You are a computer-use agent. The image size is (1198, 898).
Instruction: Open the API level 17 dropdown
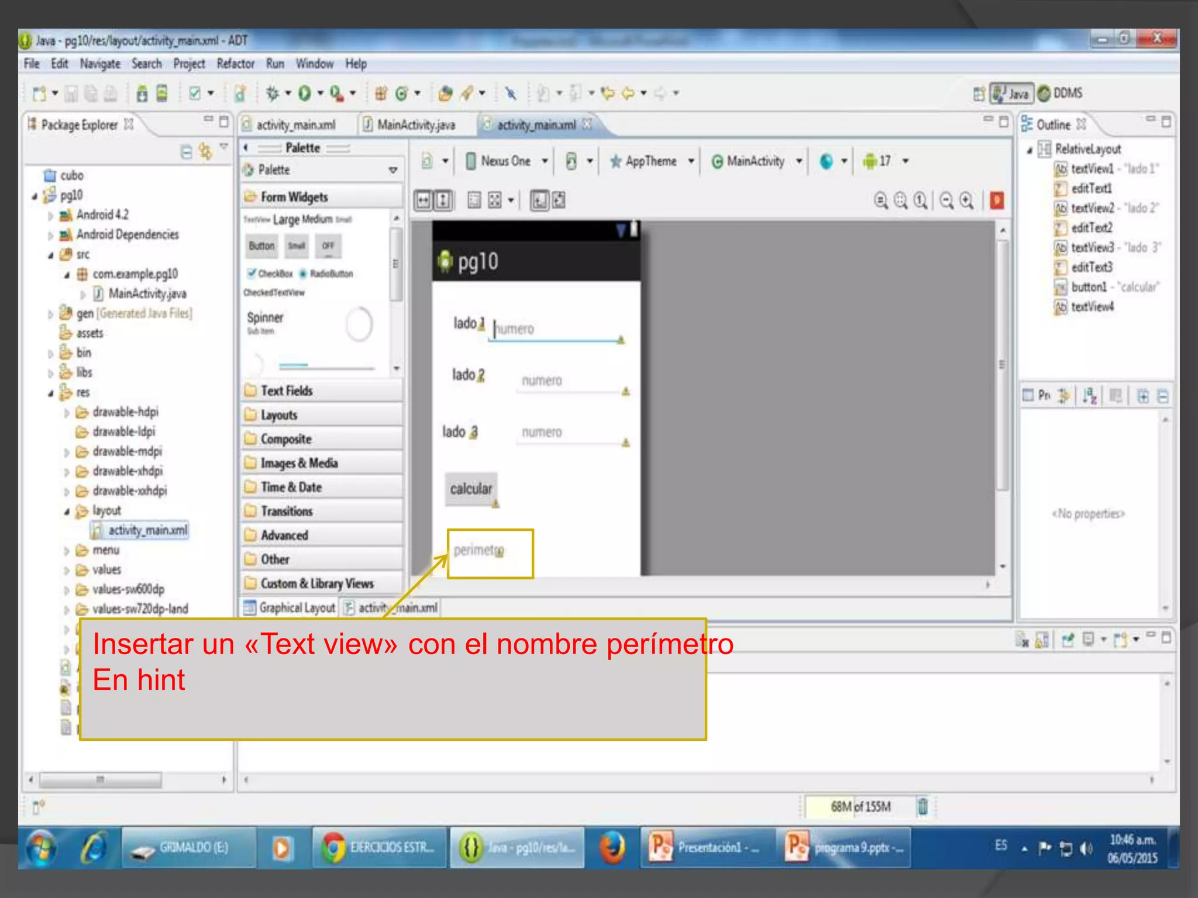tap(886, 161)
